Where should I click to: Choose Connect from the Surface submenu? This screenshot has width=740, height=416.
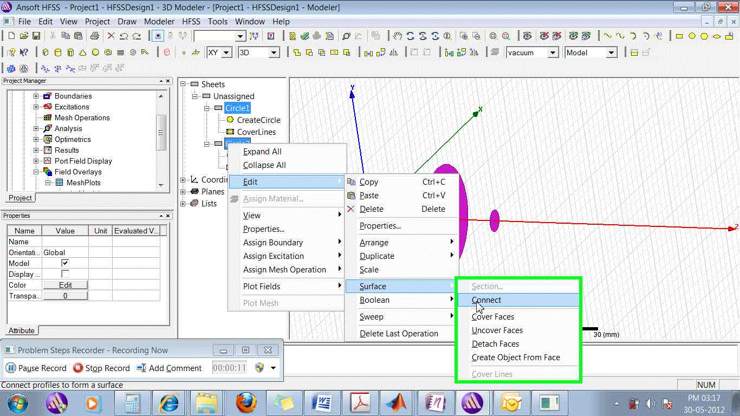point(486,300)
